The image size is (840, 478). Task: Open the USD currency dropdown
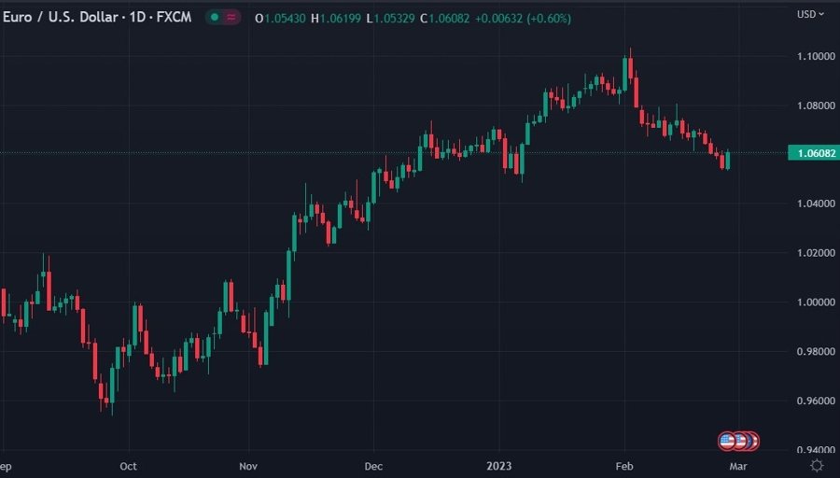[809, 13]
